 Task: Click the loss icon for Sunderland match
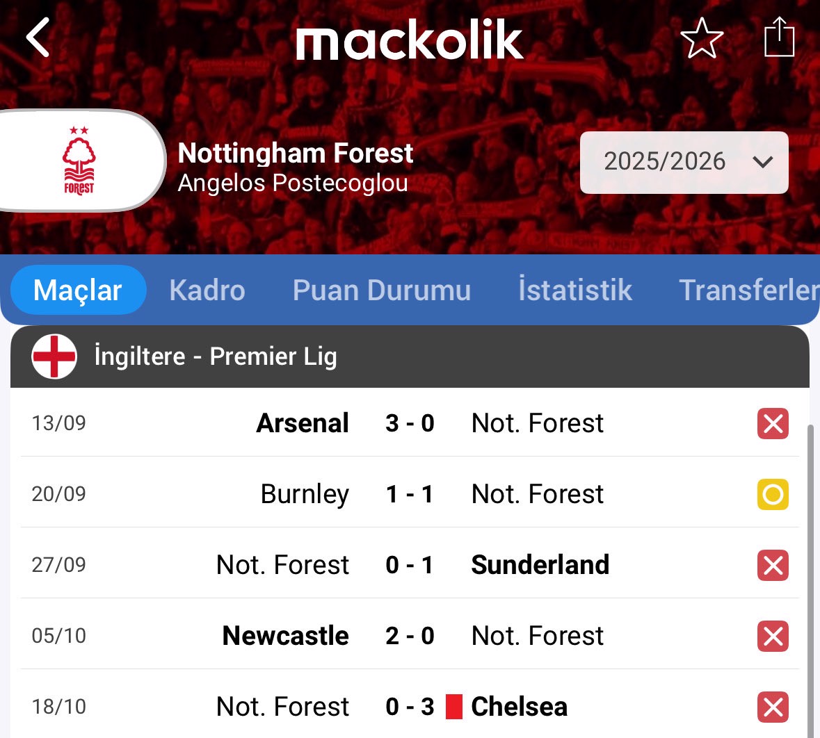773,565
